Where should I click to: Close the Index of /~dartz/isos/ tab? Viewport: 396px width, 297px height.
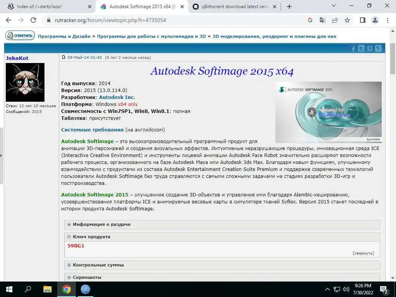pyautogui.click(x=90, y=7)
